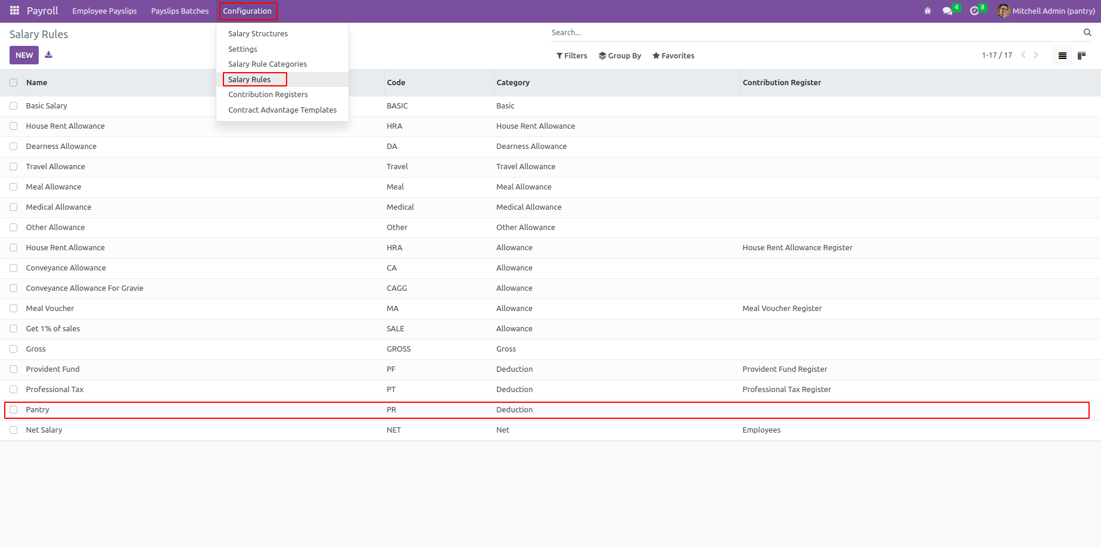This screenshot has height=547, width=1101.
Task: Click the search magnifier icon
Action: coord(1087,33)
